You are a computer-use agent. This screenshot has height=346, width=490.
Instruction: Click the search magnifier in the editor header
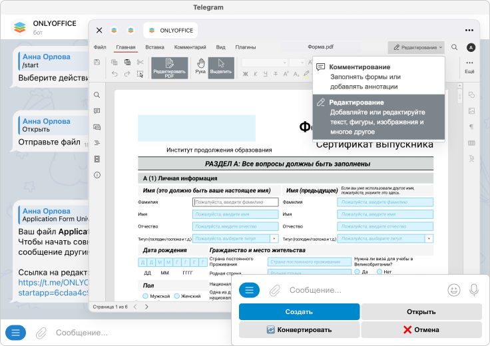[x=454, y=47]
